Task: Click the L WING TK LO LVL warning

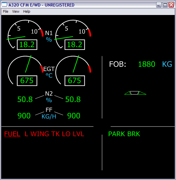Action: tap(54, 134)
